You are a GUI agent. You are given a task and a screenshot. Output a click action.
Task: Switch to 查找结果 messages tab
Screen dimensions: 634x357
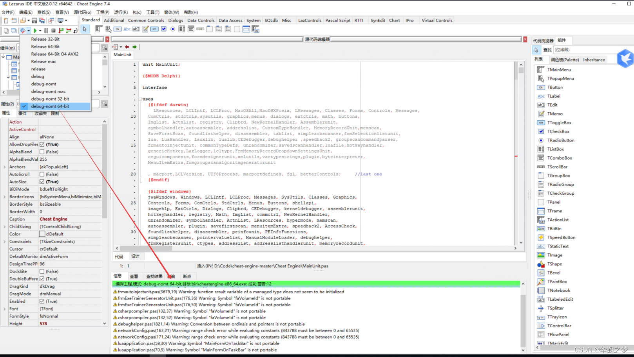tap(154, 276)
